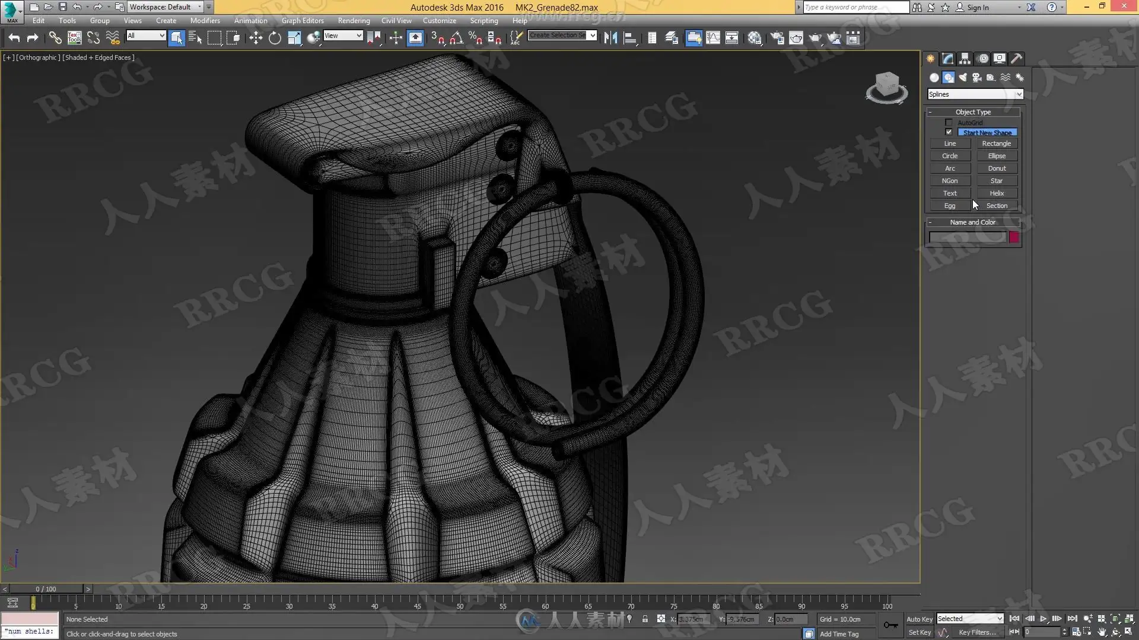Switch to the Modify panel tab
Screen dimensions: 1139x640
tap(947, 59)
